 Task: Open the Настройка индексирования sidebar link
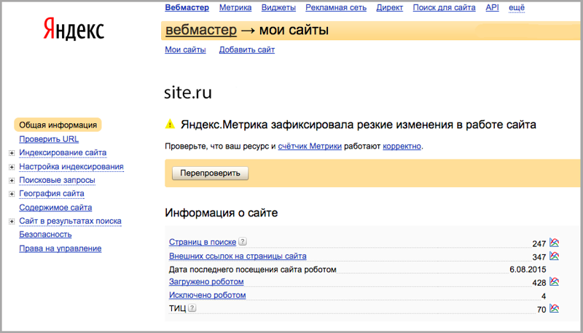pyautogui.click(x=71, y=167)
